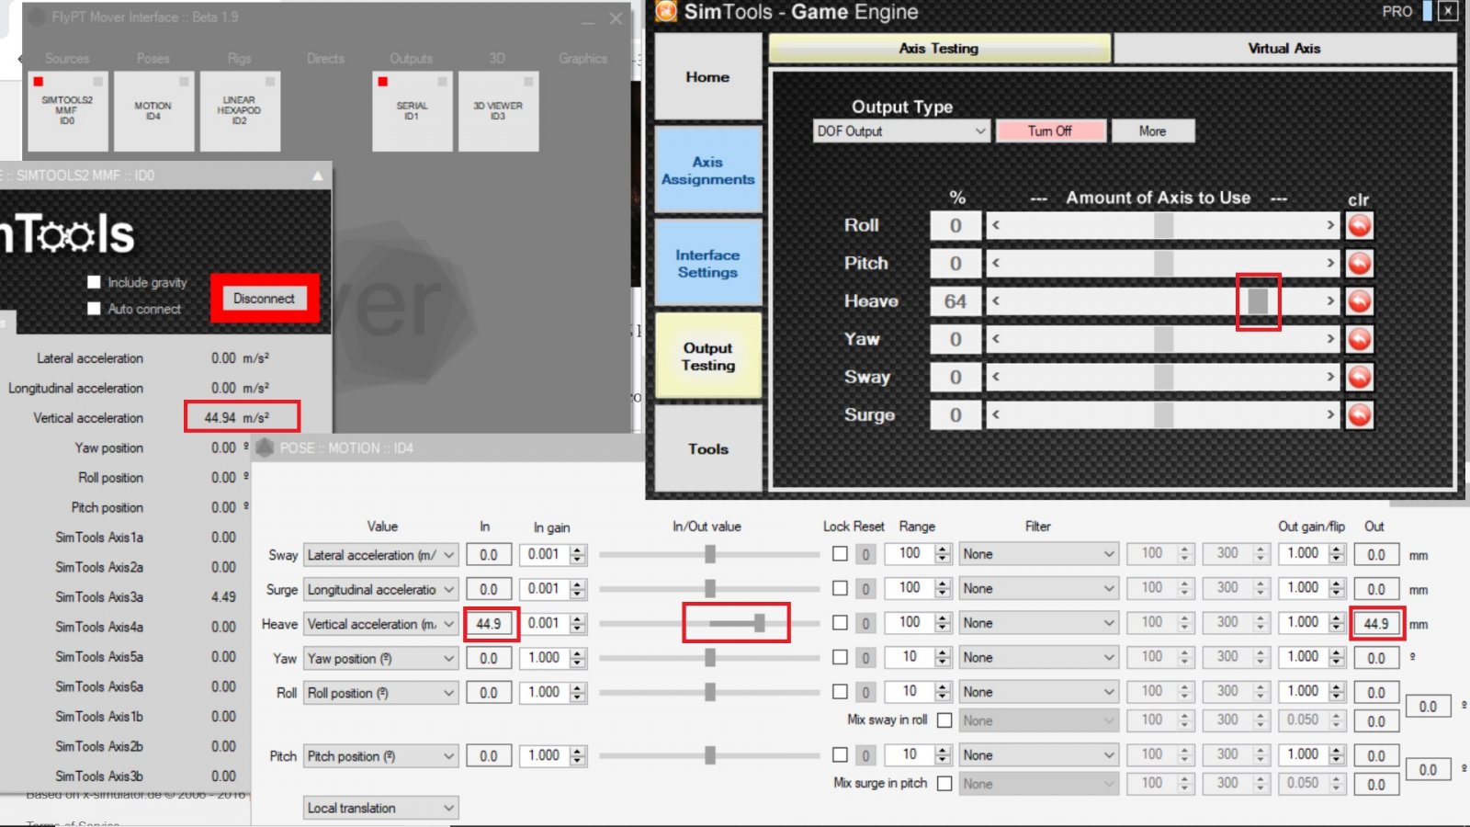The width and height of the screenshot is (1470, 827).
Task: Open the Surge value source dropdown
Action: click(x=381, y=589)
